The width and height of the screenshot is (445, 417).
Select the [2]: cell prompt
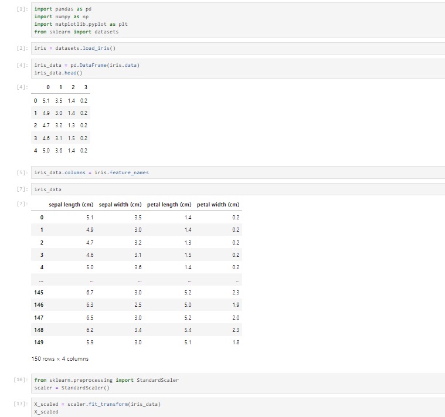coord(22,48)
